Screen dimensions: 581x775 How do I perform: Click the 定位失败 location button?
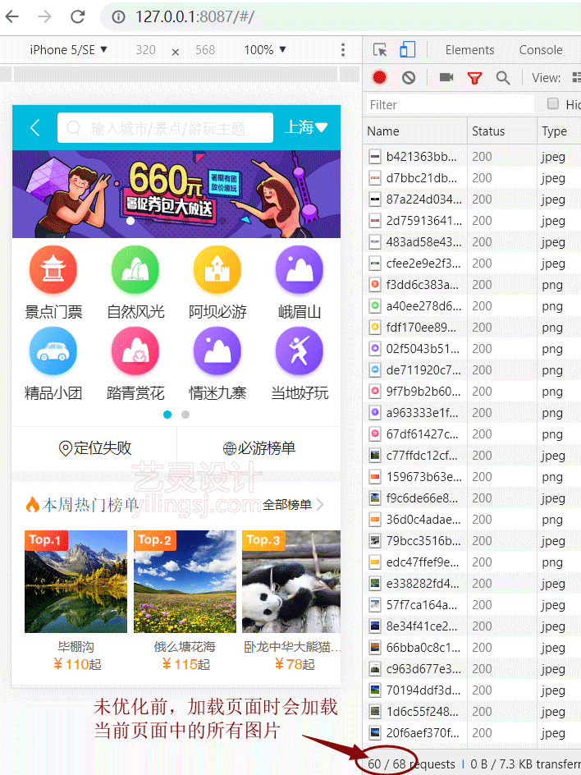95,447
